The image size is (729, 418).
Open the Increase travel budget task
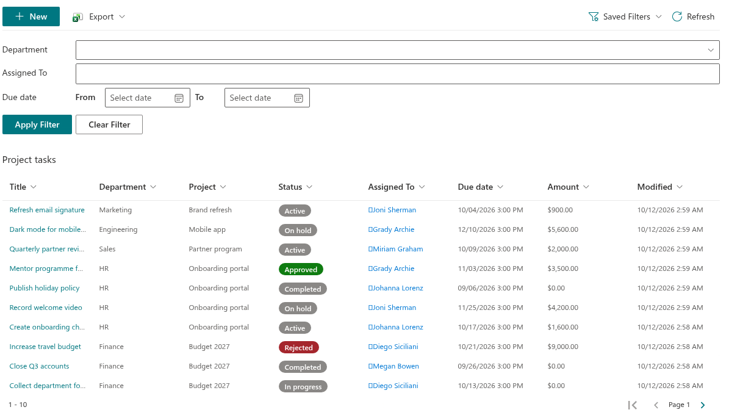pos(45,347)
